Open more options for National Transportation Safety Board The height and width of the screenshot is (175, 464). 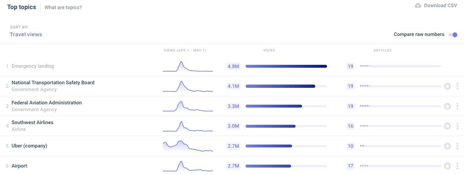tap(458, 86)
